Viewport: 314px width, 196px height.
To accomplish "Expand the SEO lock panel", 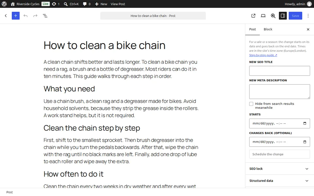I will (x=279, y=169).
